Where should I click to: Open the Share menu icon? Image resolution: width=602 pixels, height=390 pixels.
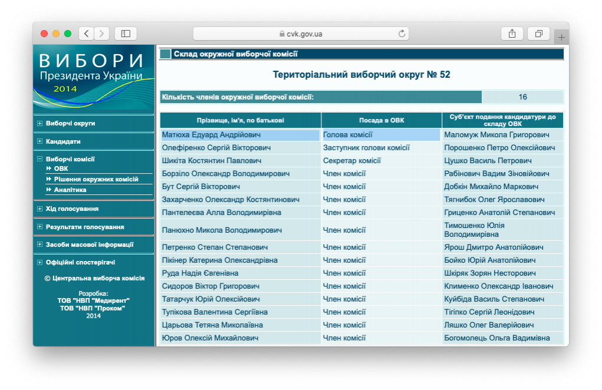click(512, 34)
